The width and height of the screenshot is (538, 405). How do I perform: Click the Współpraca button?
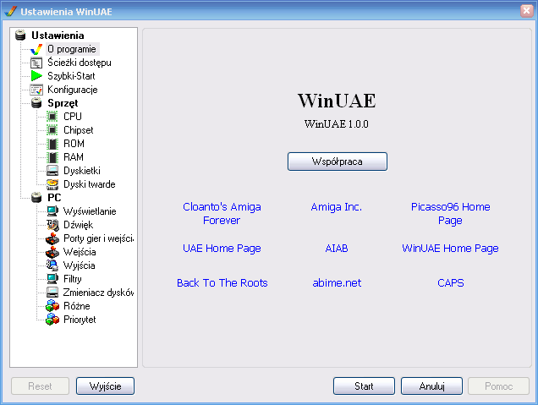[338, 161]
